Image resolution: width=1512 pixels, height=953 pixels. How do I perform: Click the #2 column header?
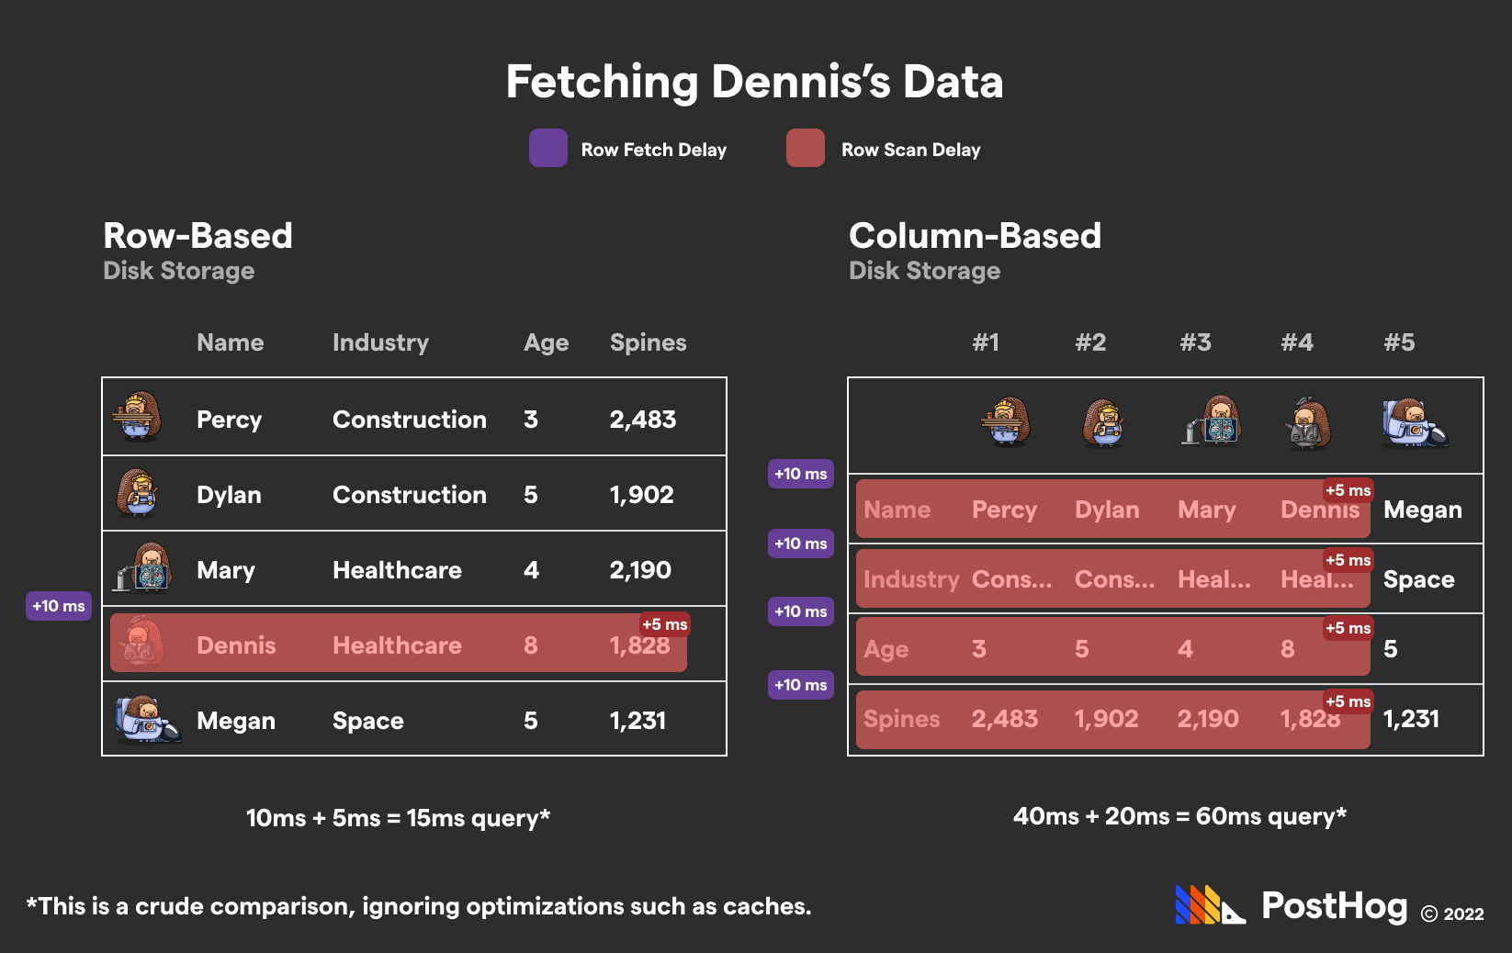tap(1090, 342)
